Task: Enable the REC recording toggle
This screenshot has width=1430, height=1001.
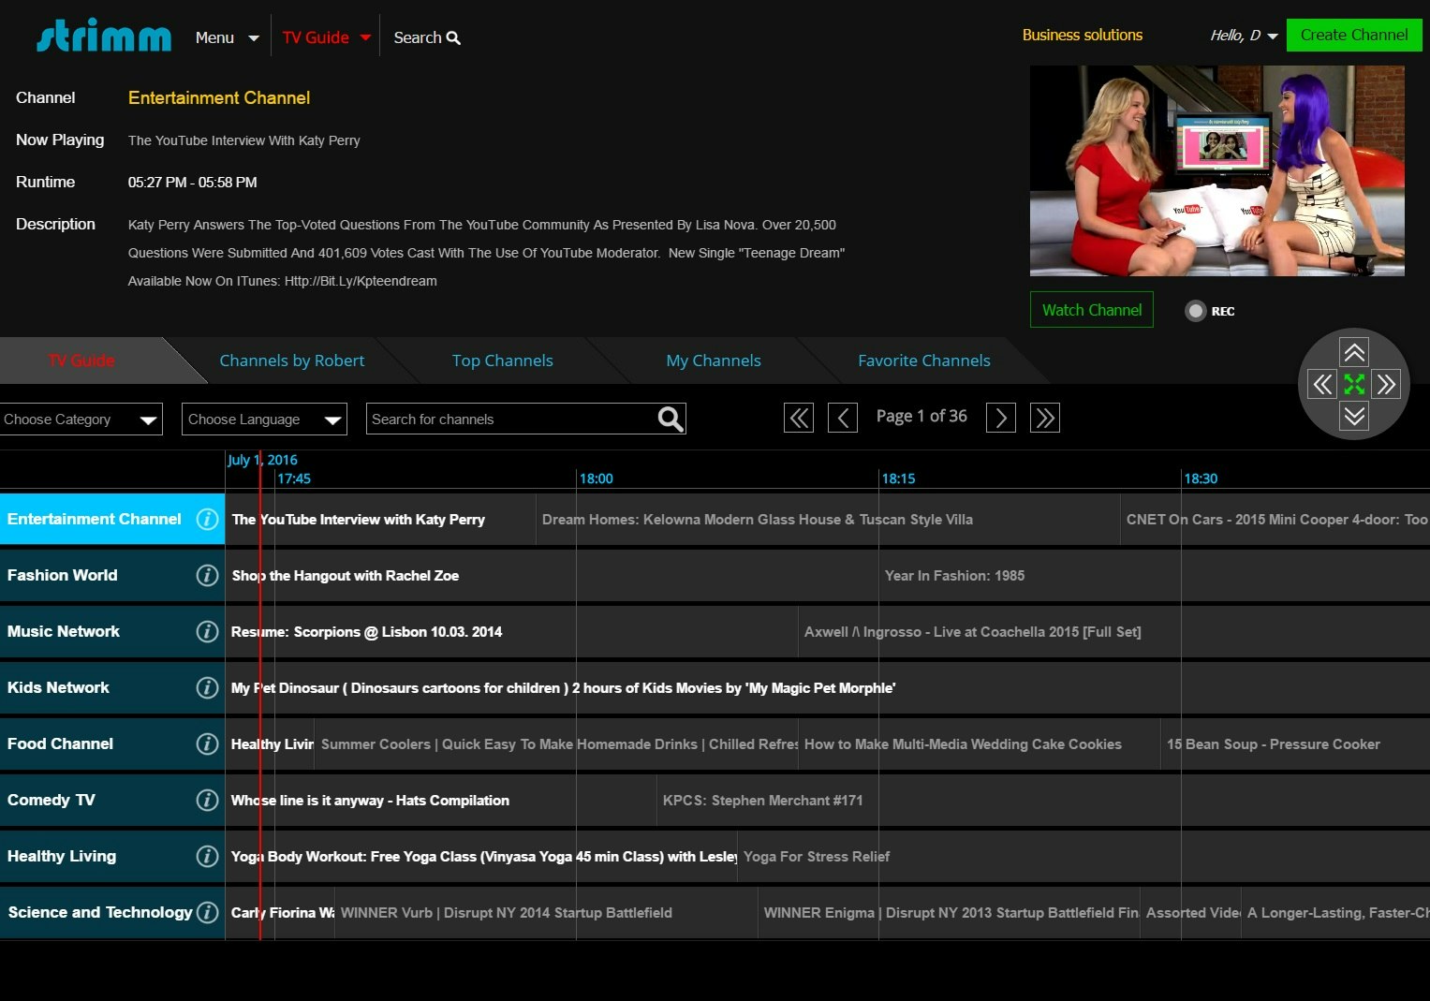Action: coord(1195,310)
